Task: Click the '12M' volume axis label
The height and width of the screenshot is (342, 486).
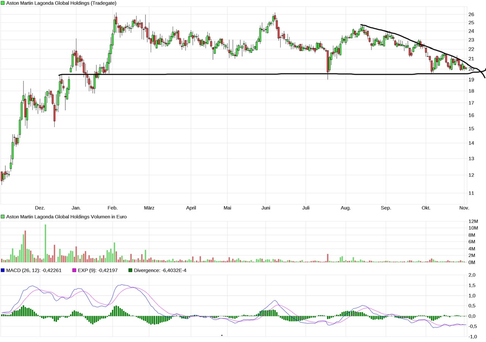Action: (473, 221)
